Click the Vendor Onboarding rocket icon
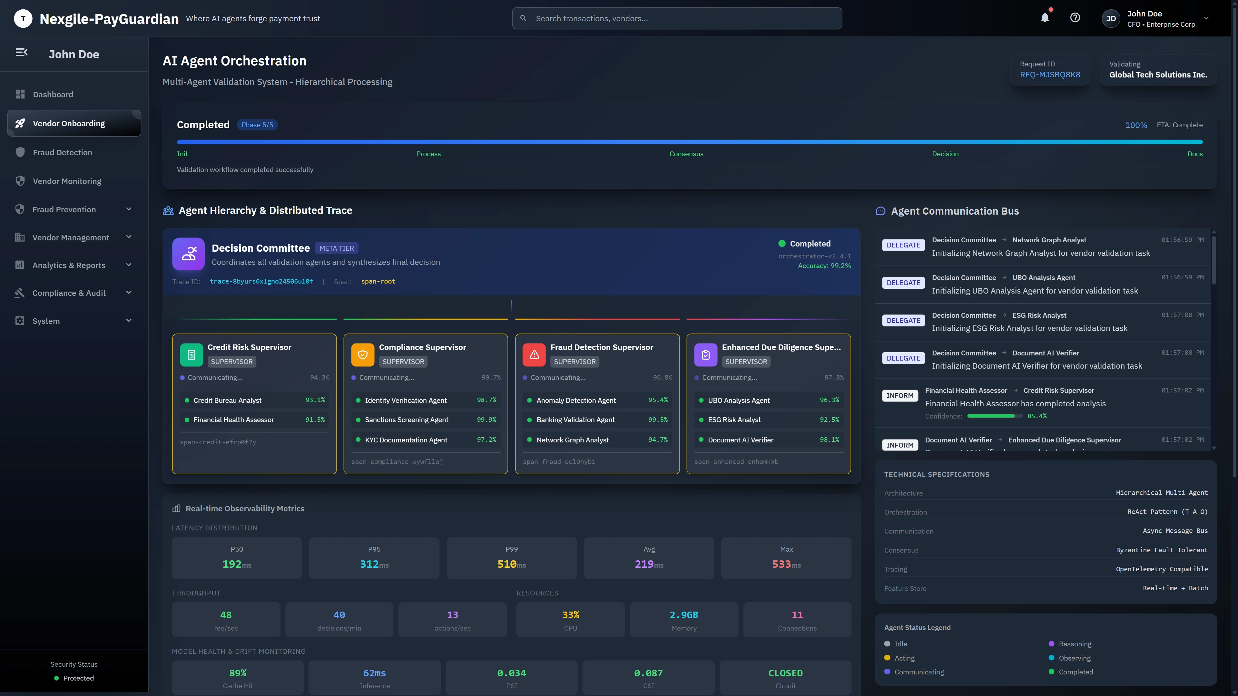 pos(20,123)
